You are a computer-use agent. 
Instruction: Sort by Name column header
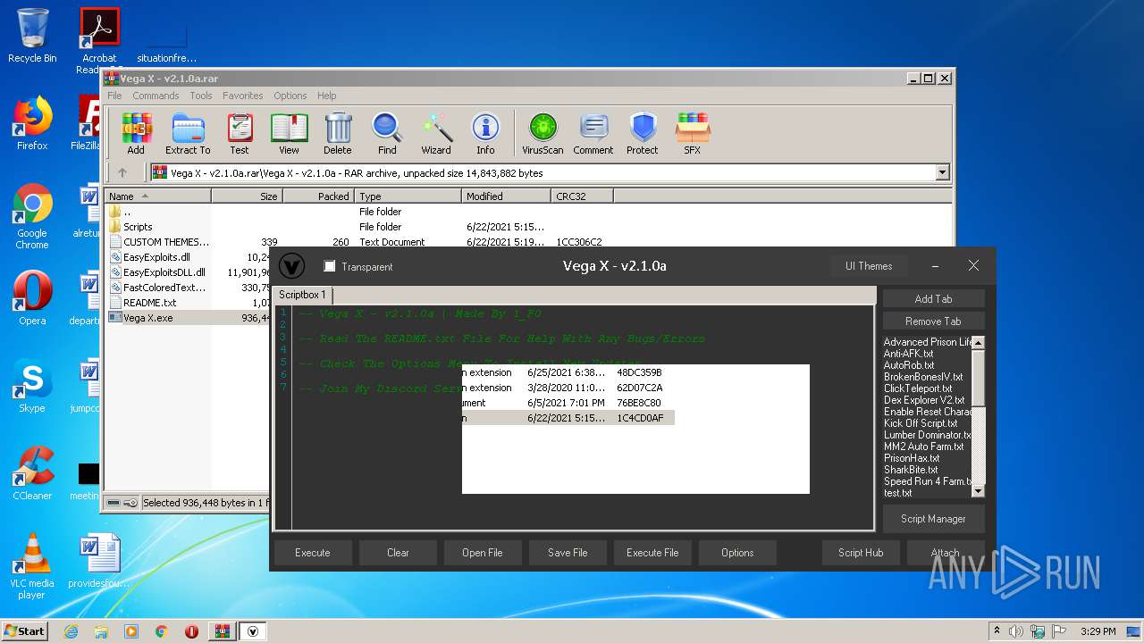click(157, 196)
